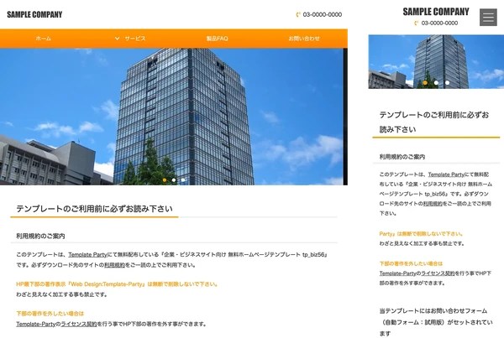This screenshot has width=504, height=338.
Task: Click 利用規約のご案内 subheading in desktop view
Action: pyautogui.click(x=40, y=237)
